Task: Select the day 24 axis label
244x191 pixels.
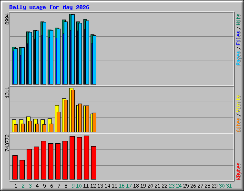Action: 179,186
